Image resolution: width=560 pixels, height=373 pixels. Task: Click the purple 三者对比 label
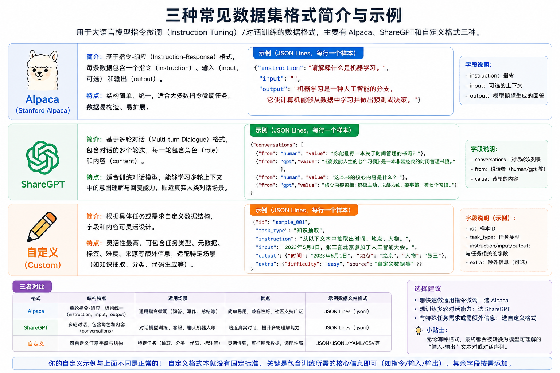pos(32,287)
